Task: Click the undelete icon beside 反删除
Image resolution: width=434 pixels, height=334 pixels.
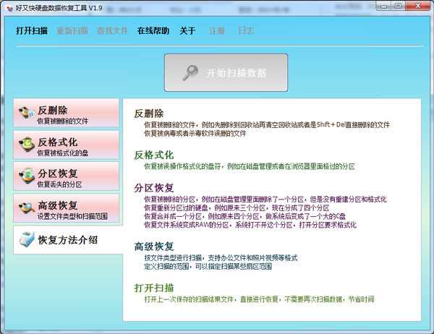Action: (x=26, y=113)
